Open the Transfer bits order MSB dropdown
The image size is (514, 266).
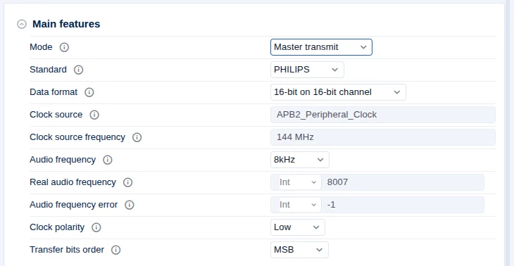pos(299,250)
